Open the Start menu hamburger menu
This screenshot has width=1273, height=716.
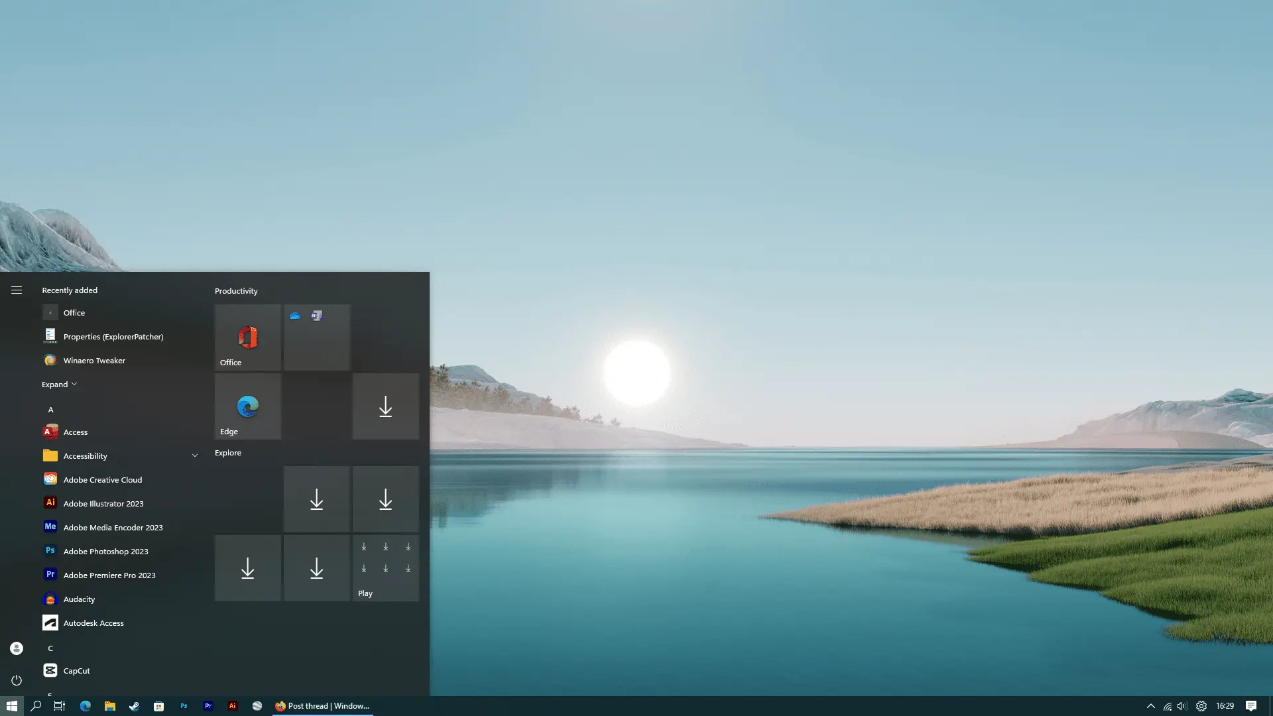point(17,290)
